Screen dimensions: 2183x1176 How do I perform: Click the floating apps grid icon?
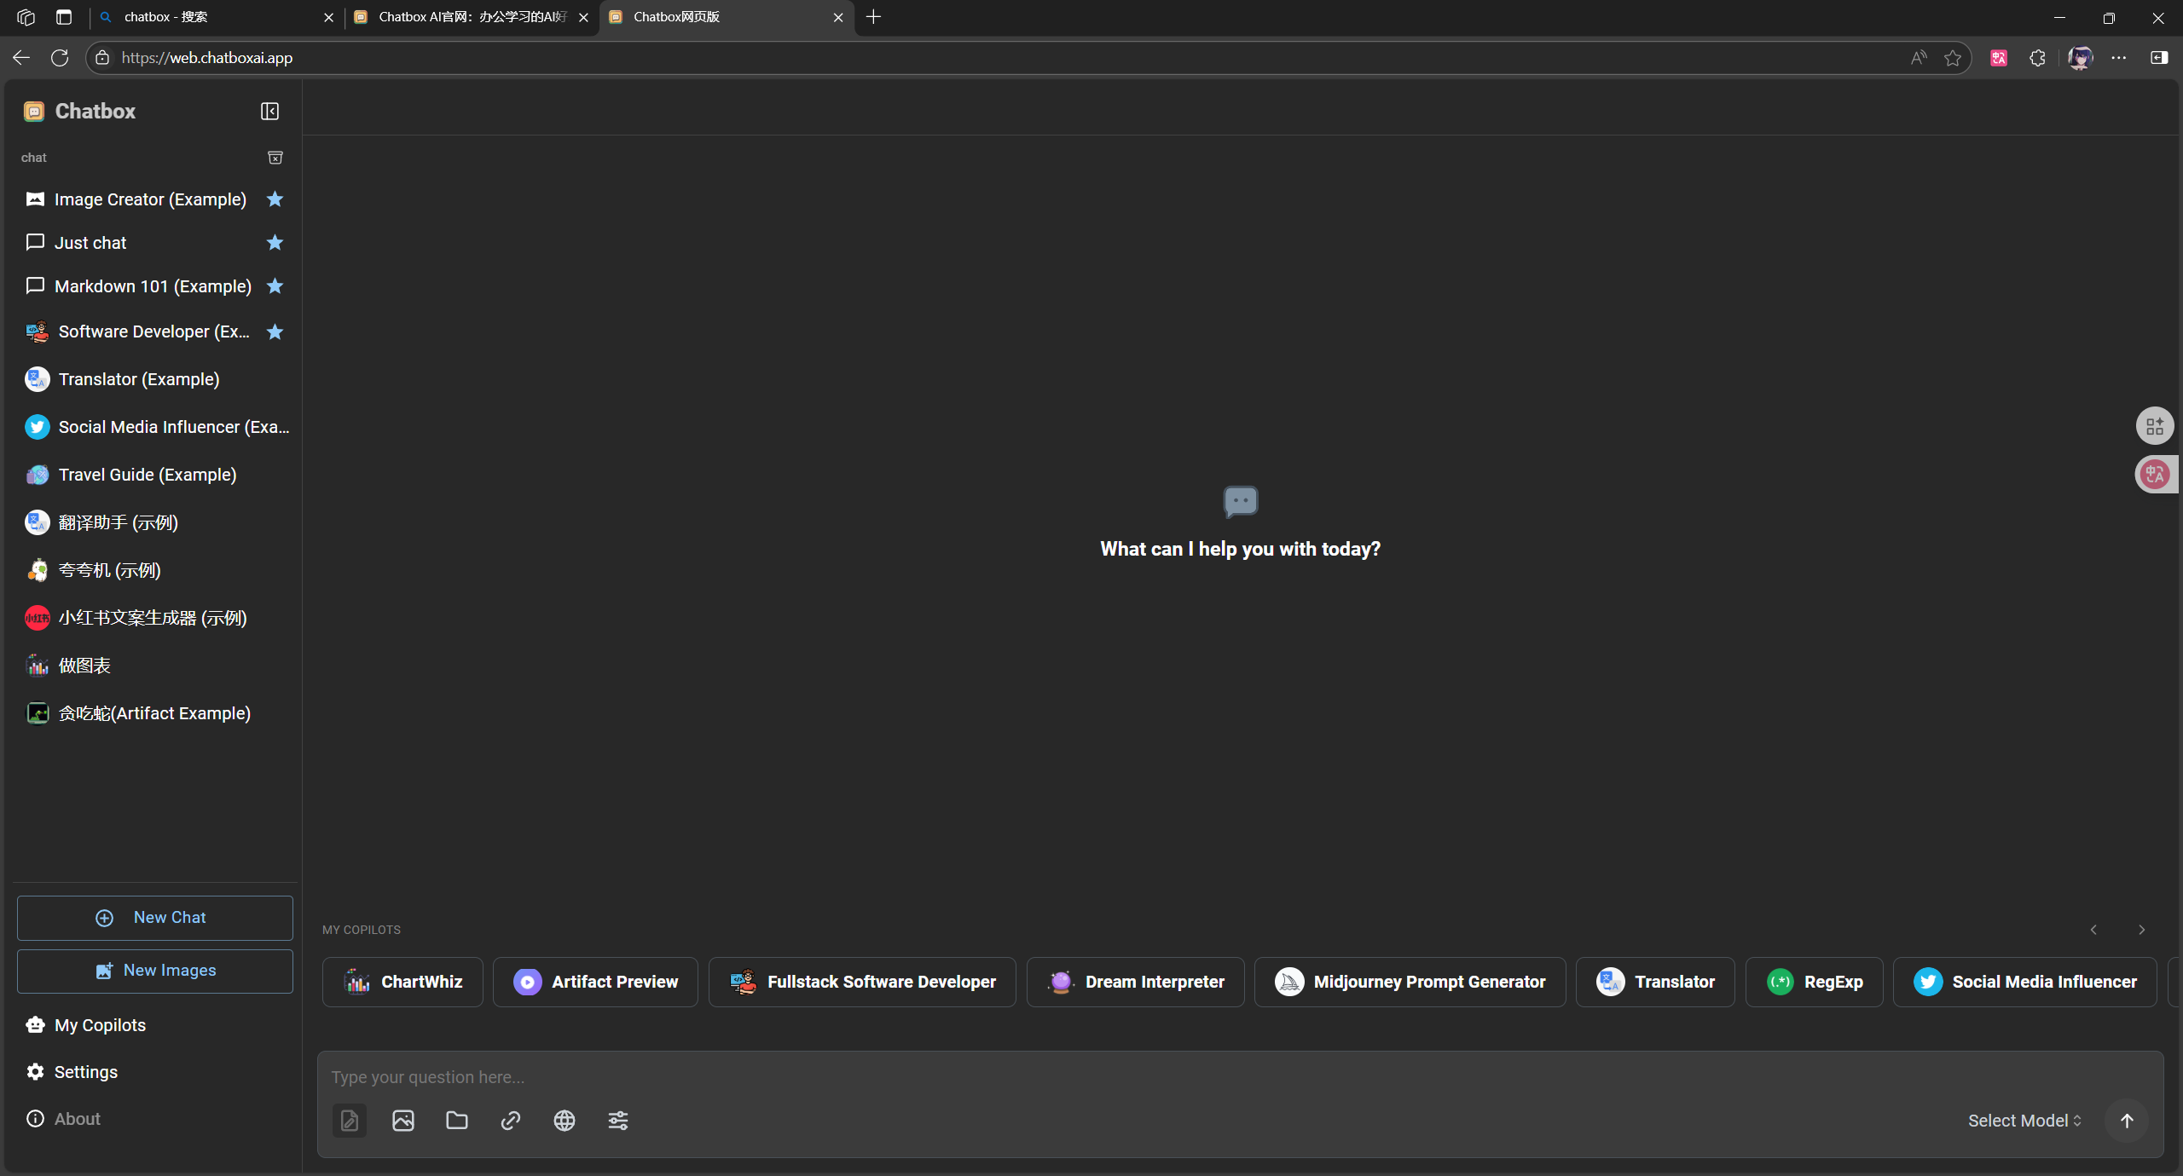click(x=2155, y=426)
